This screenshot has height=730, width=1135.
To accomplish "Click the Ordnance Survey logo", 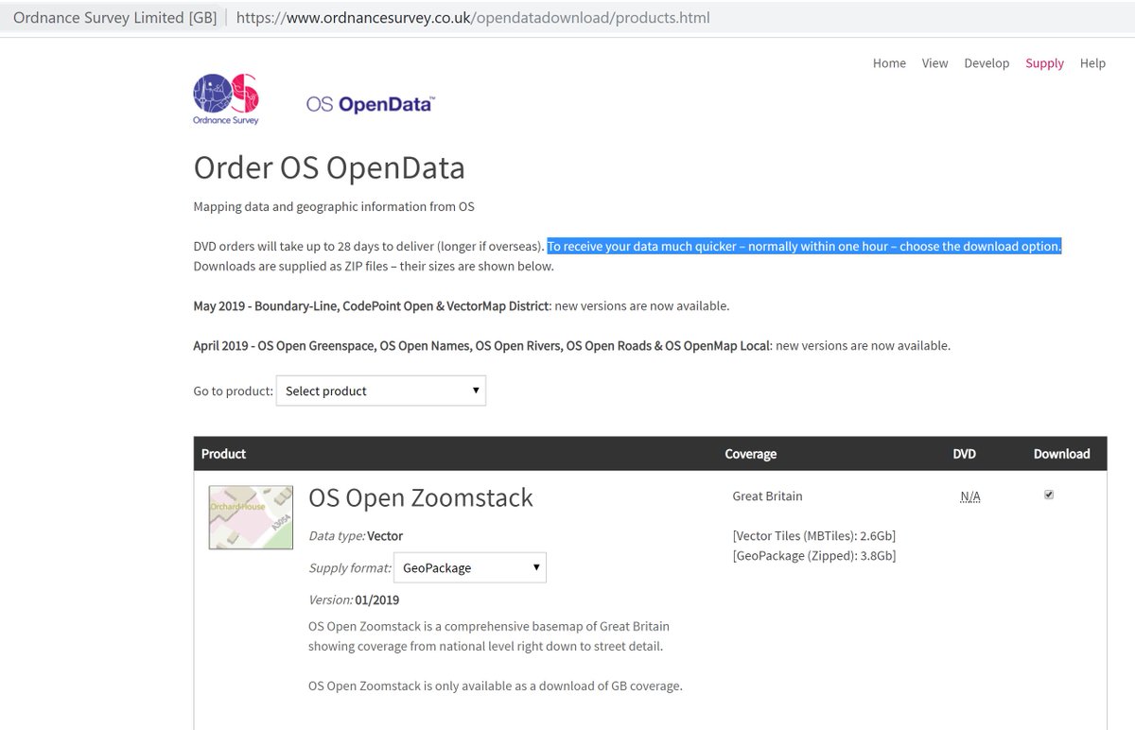I will [x=226, y=99].
